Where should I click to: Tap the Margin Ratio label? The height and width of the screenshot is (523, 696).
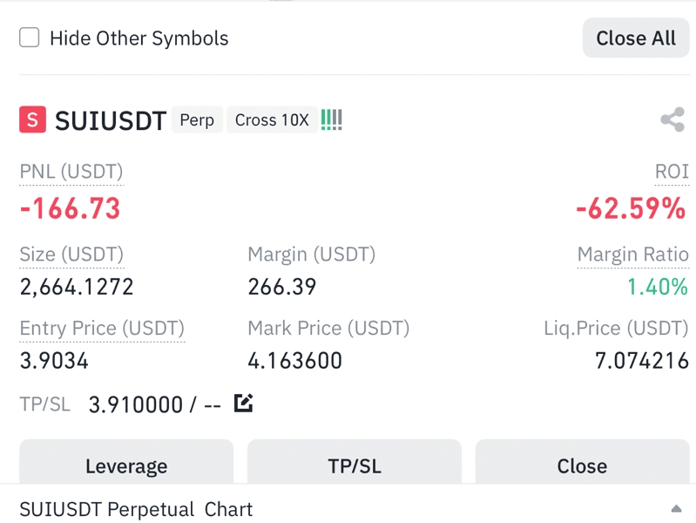point(633,255)
